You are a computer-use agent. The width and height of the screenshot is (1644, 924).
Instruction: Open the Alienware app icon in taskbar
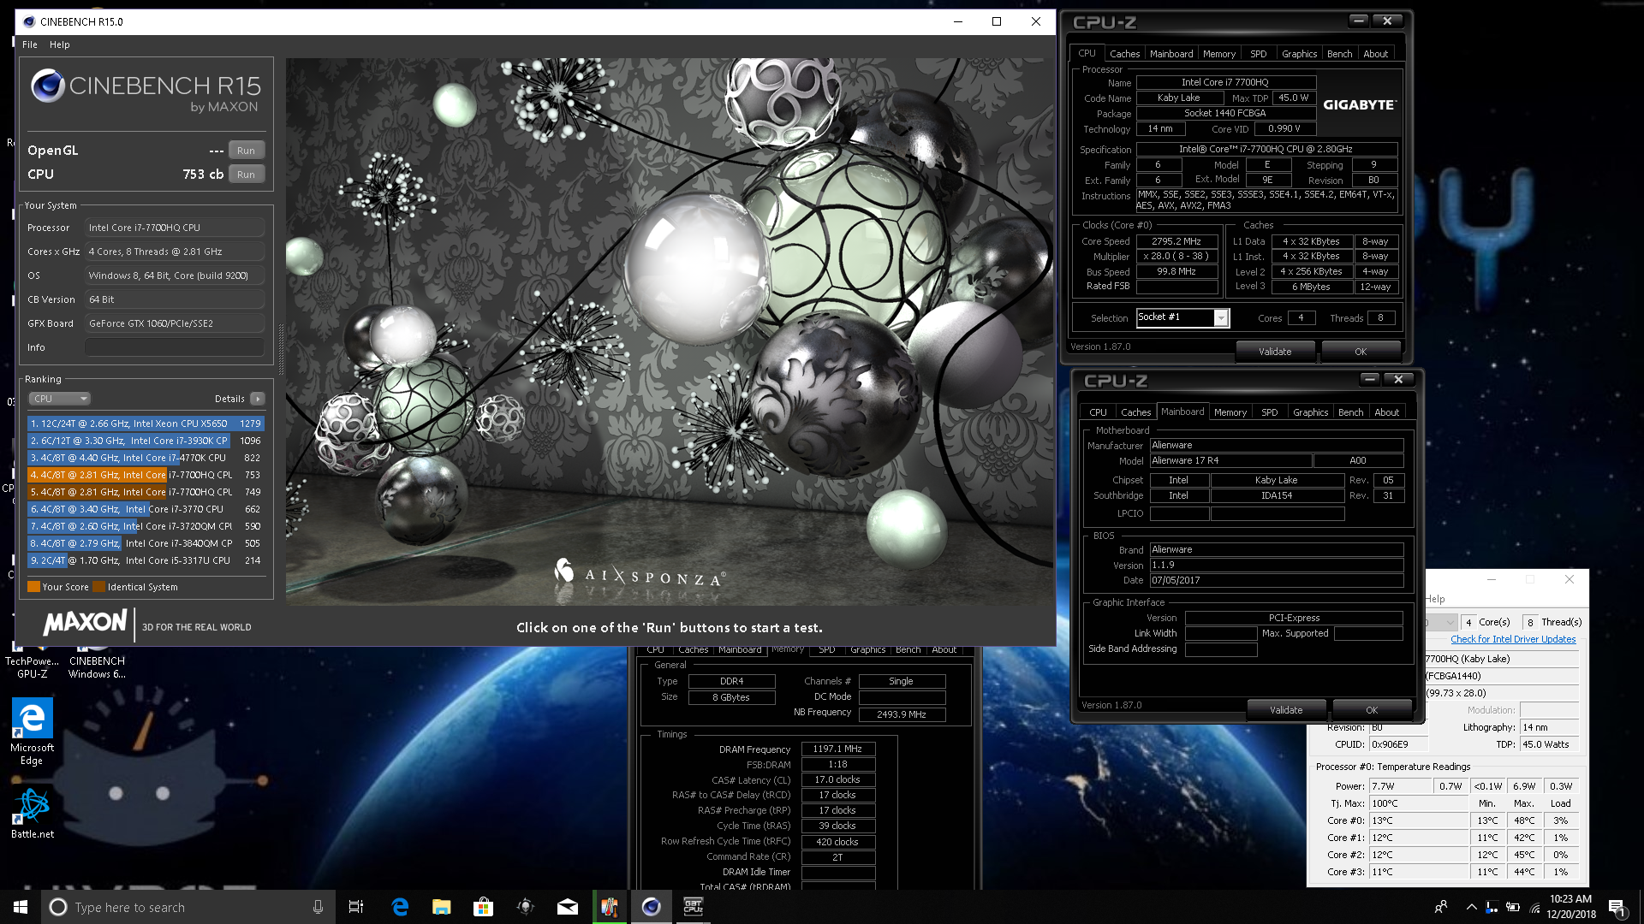click(x=526, y=907)
